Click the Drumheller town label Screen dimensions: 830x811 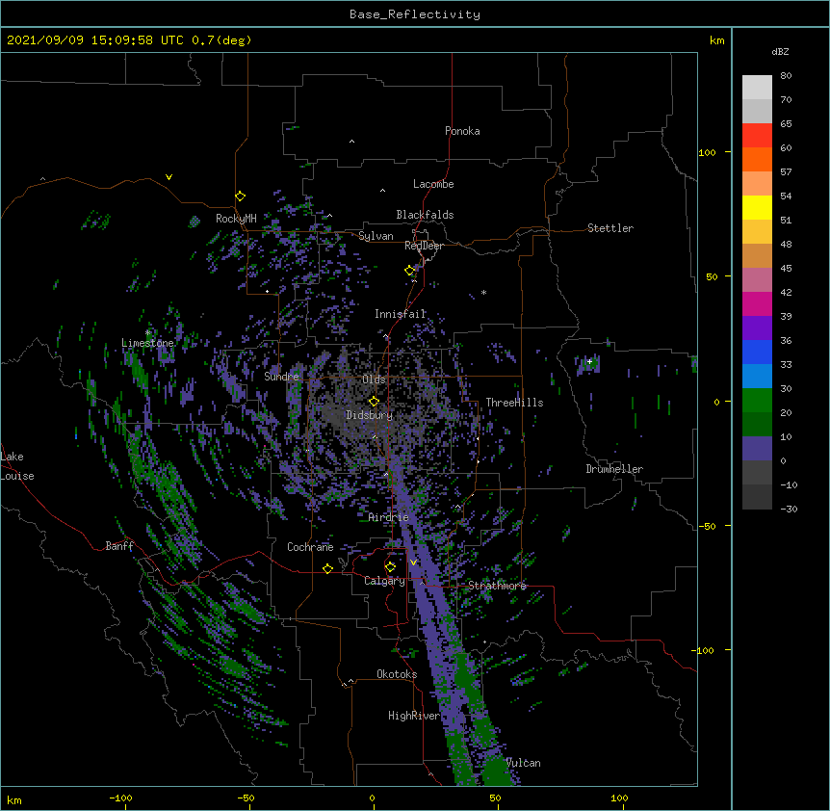614,469
